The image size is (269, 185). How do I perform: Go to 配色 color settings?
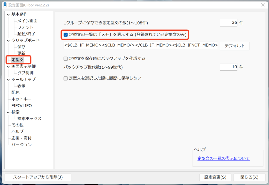click(x=15, y=92)
